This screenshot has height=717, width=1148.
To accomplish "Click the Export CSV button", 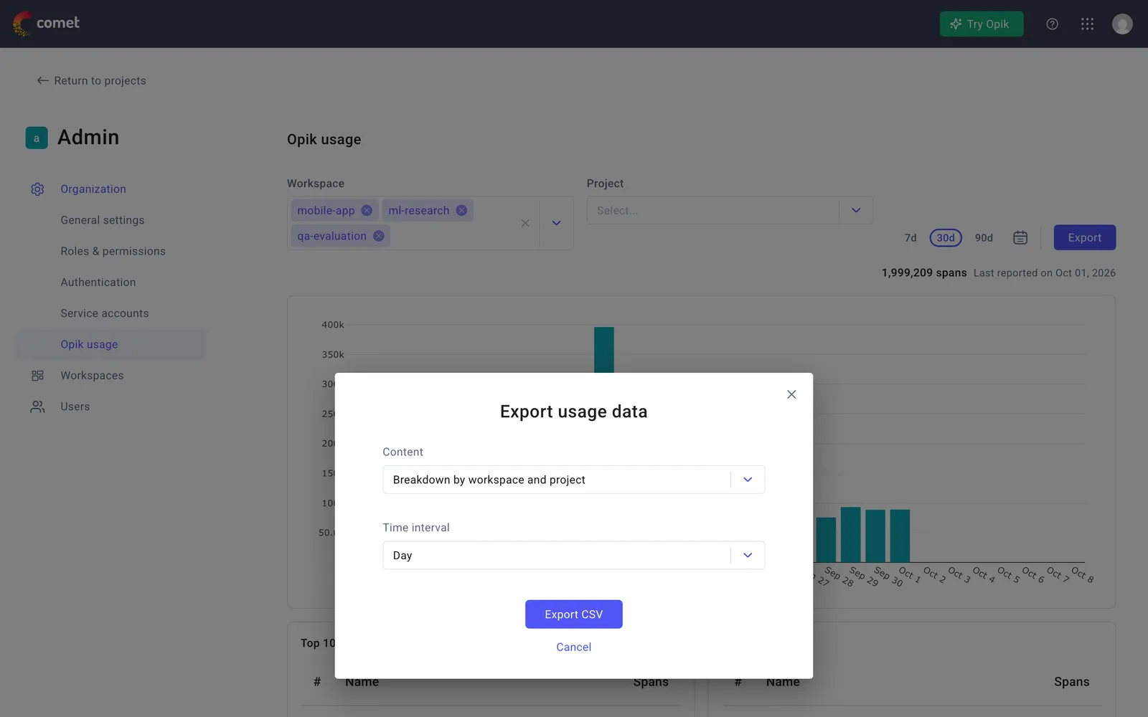I will pyautogui.click(x=574, y=614).
